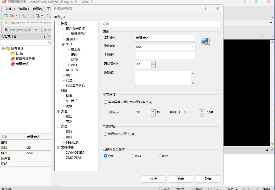The image size is (275, 190).
Task: Click the 1 会话 arrow in status bar
Action: tap(237, 189)
